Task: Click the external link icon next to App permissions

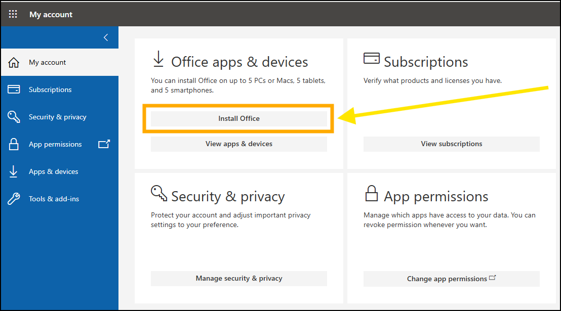Action: coord(104,144)
